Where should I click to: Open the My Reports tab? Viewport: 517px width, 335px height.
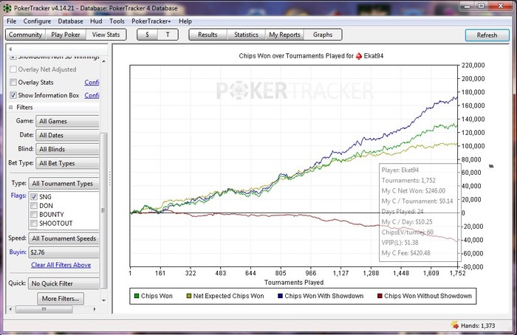[284, 35]
